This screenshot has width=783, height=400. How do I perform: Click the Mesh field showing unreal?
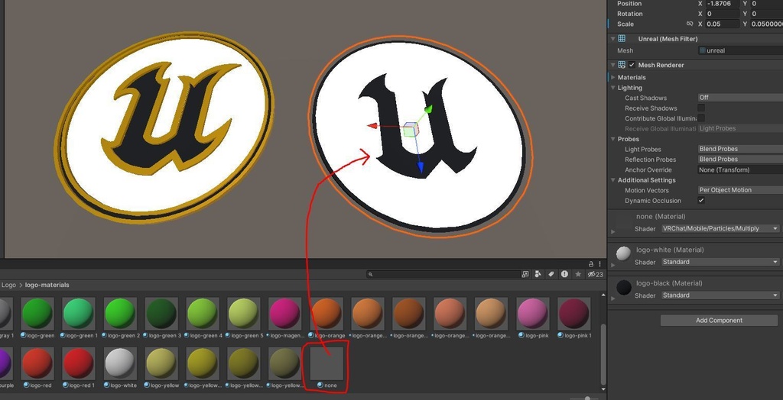pyautogui.click(x=740, y=50)
